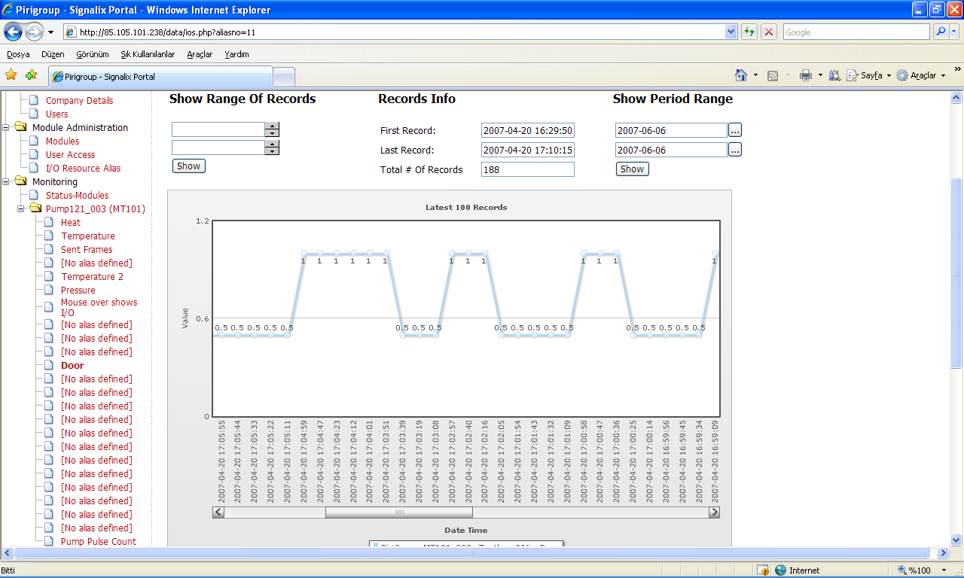
Task: Click the page icon beside Heat
Action: (x=49, y=222)
